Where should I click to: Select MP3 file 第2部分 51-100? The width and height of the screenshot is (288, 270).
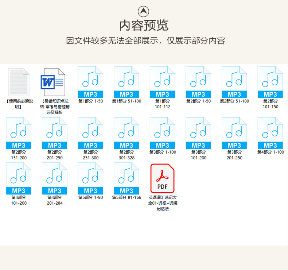tap(234, 82)
